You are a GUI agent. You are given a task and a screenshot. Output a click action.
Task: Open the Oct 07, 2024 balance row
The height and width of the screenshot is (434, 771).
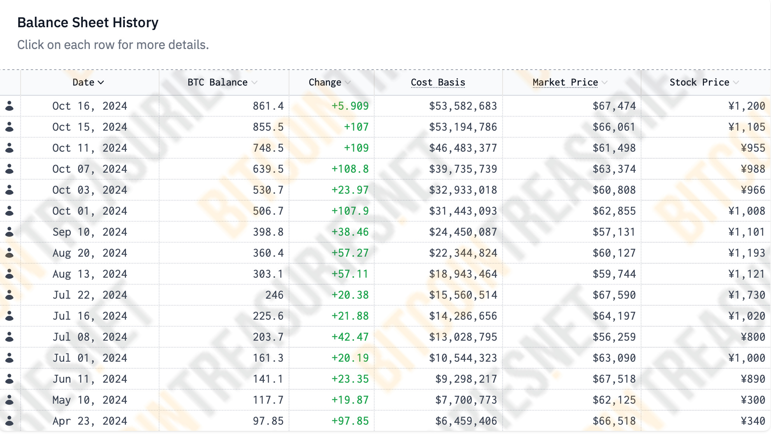[89, 169]
